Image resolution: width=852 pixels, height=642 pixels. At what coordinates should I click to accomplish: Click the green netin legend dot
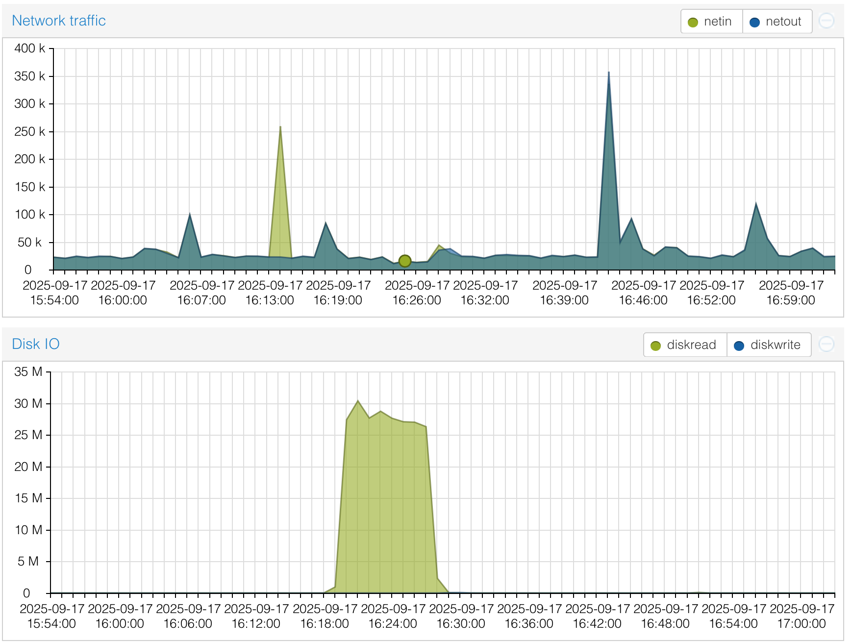pos(693,22)
